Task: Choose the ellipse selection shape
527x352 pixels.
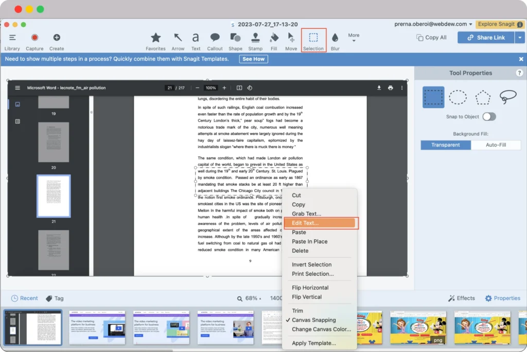Action: pos(458,97)
